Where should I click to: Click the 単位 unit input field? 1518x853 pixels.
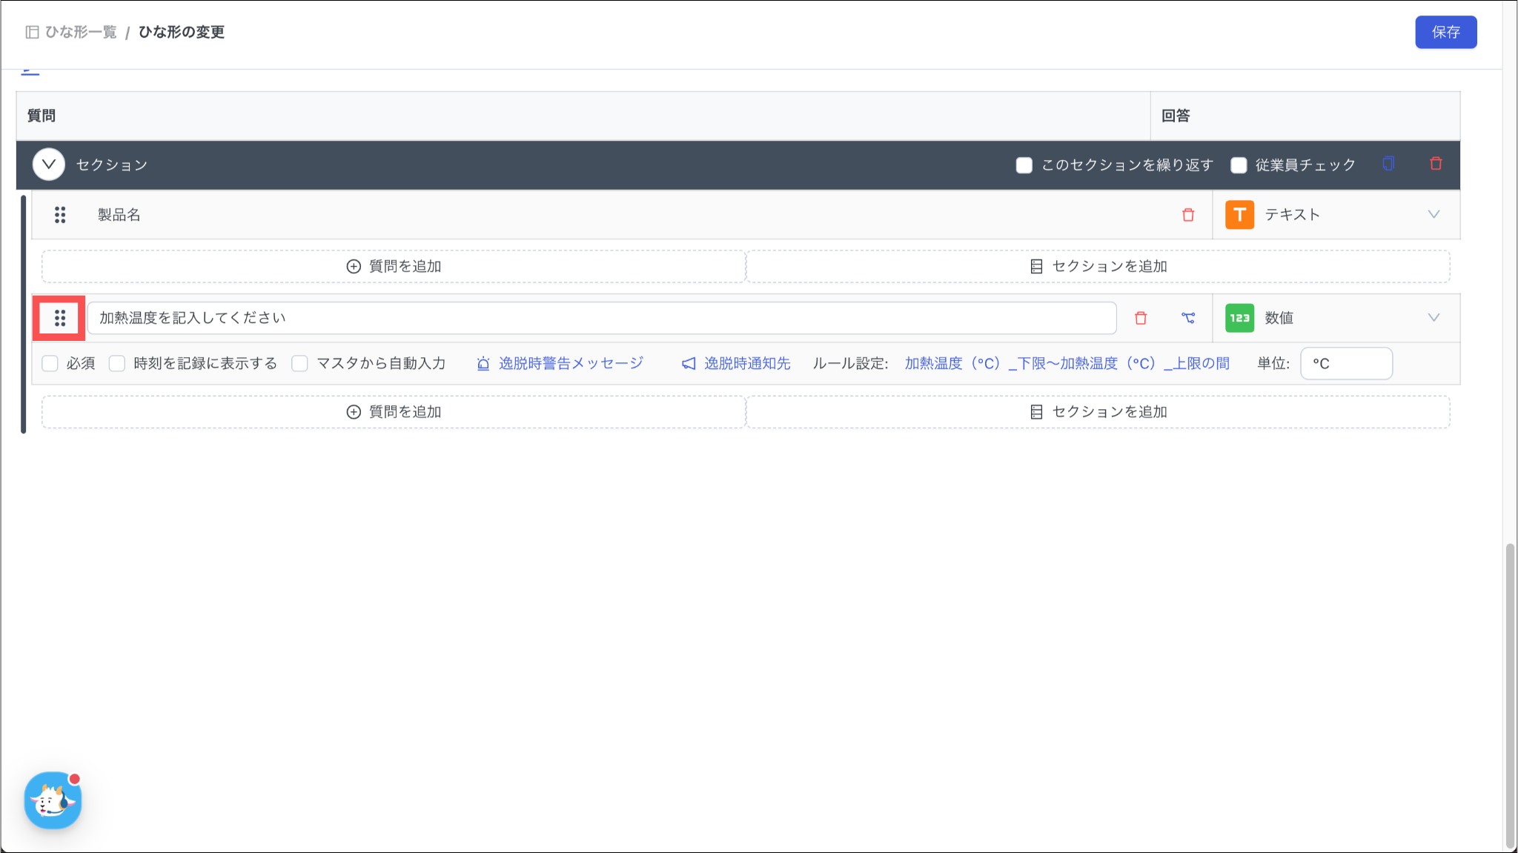(x=1345, y=363)
